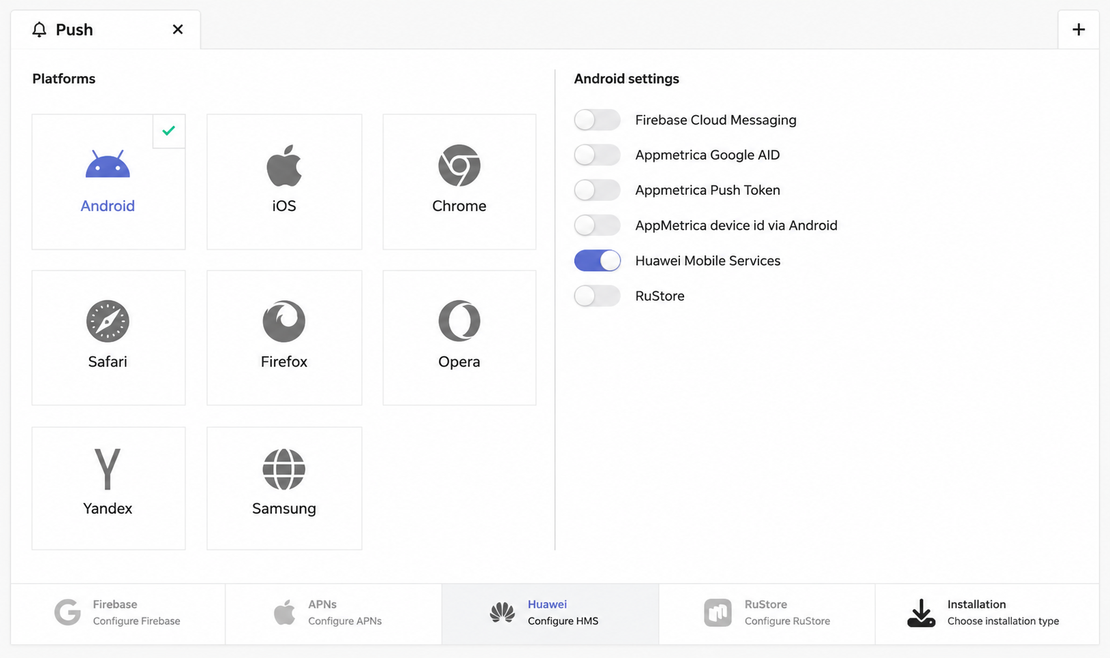The width and height of the screenshot is (1110, 658).
Task: Go to Configure APNs step
Action: tap(334, 614)
